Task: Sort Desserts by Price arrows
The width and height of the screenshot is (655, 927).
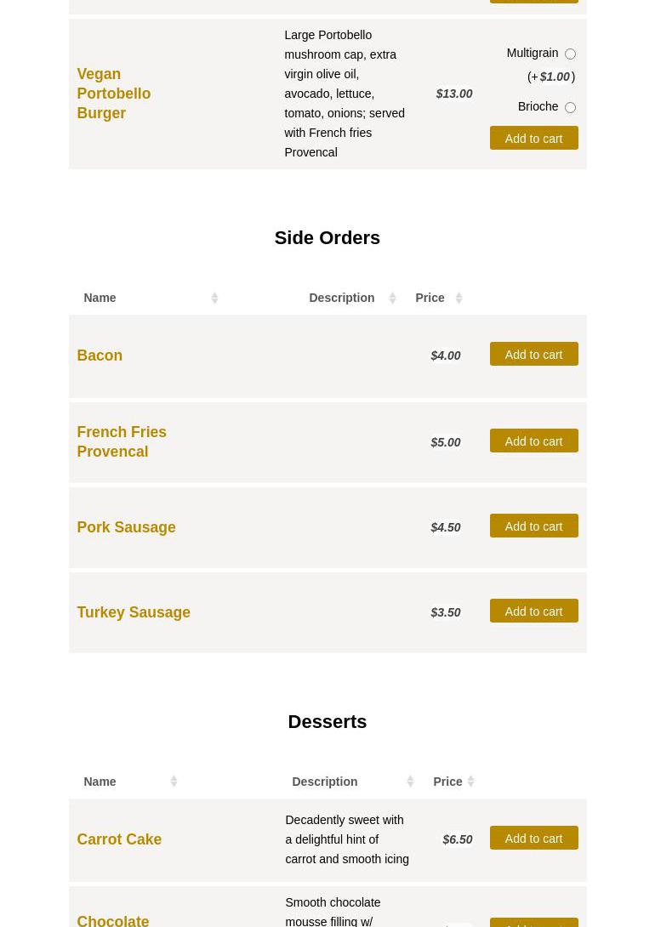Action: pyautogui.click(x=470, y=782)
